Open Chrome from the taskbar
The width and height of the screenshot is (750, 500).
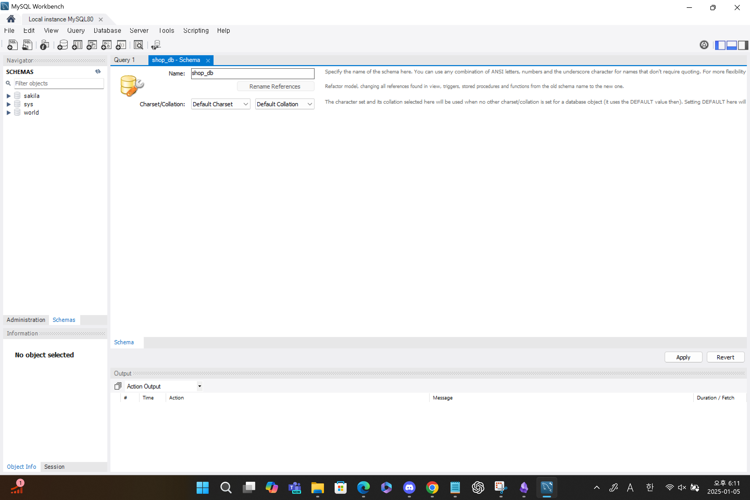pos(432,488)
